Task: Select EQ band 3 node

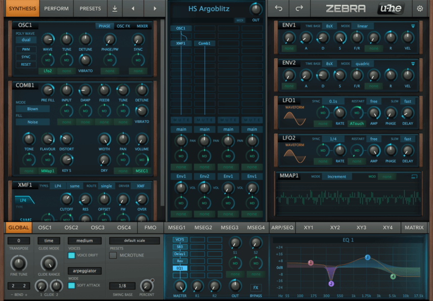Action: tap(367, 257)
